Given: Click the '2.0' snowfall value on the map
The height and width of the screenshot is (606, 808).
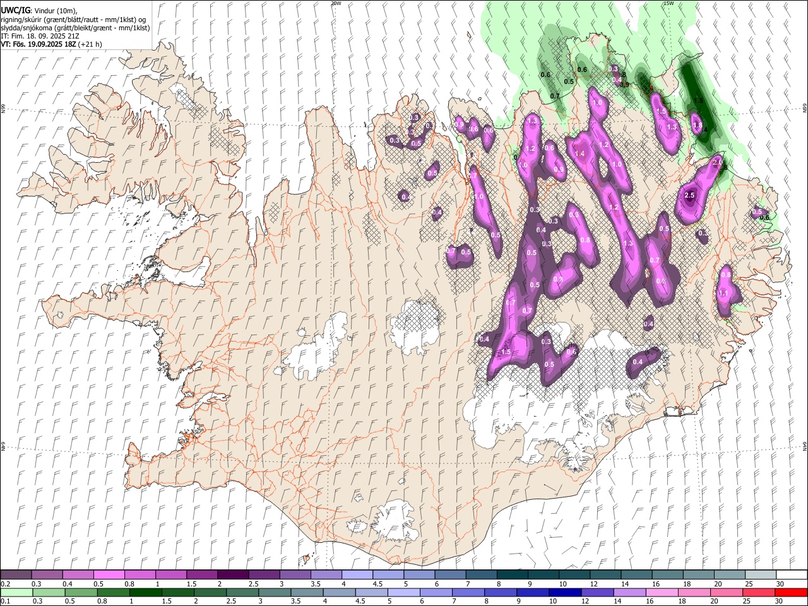Looking at the screenshot, I should (717, 162).
